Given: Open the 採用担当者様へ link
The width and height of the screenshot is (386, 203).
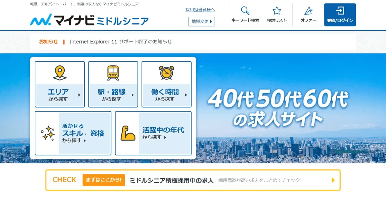Looking at the screenshot, I should (200, 10).
